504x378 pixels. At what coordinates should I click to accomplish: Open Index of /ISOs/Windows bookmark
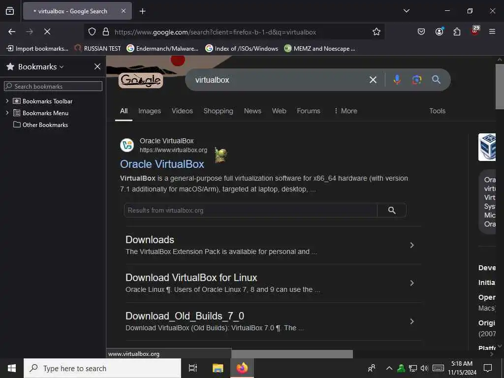[242, 49]
